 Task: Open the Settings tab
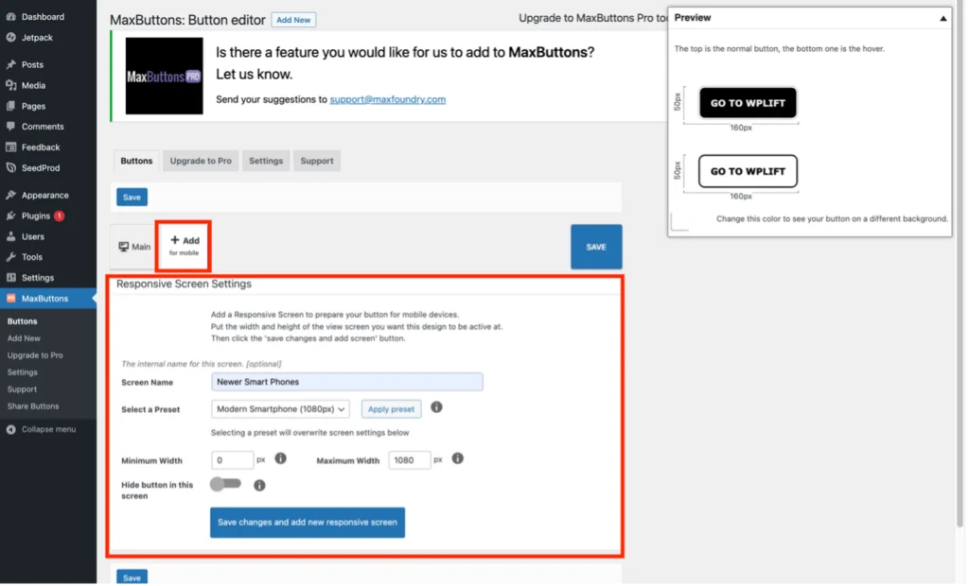coord(266,162)
